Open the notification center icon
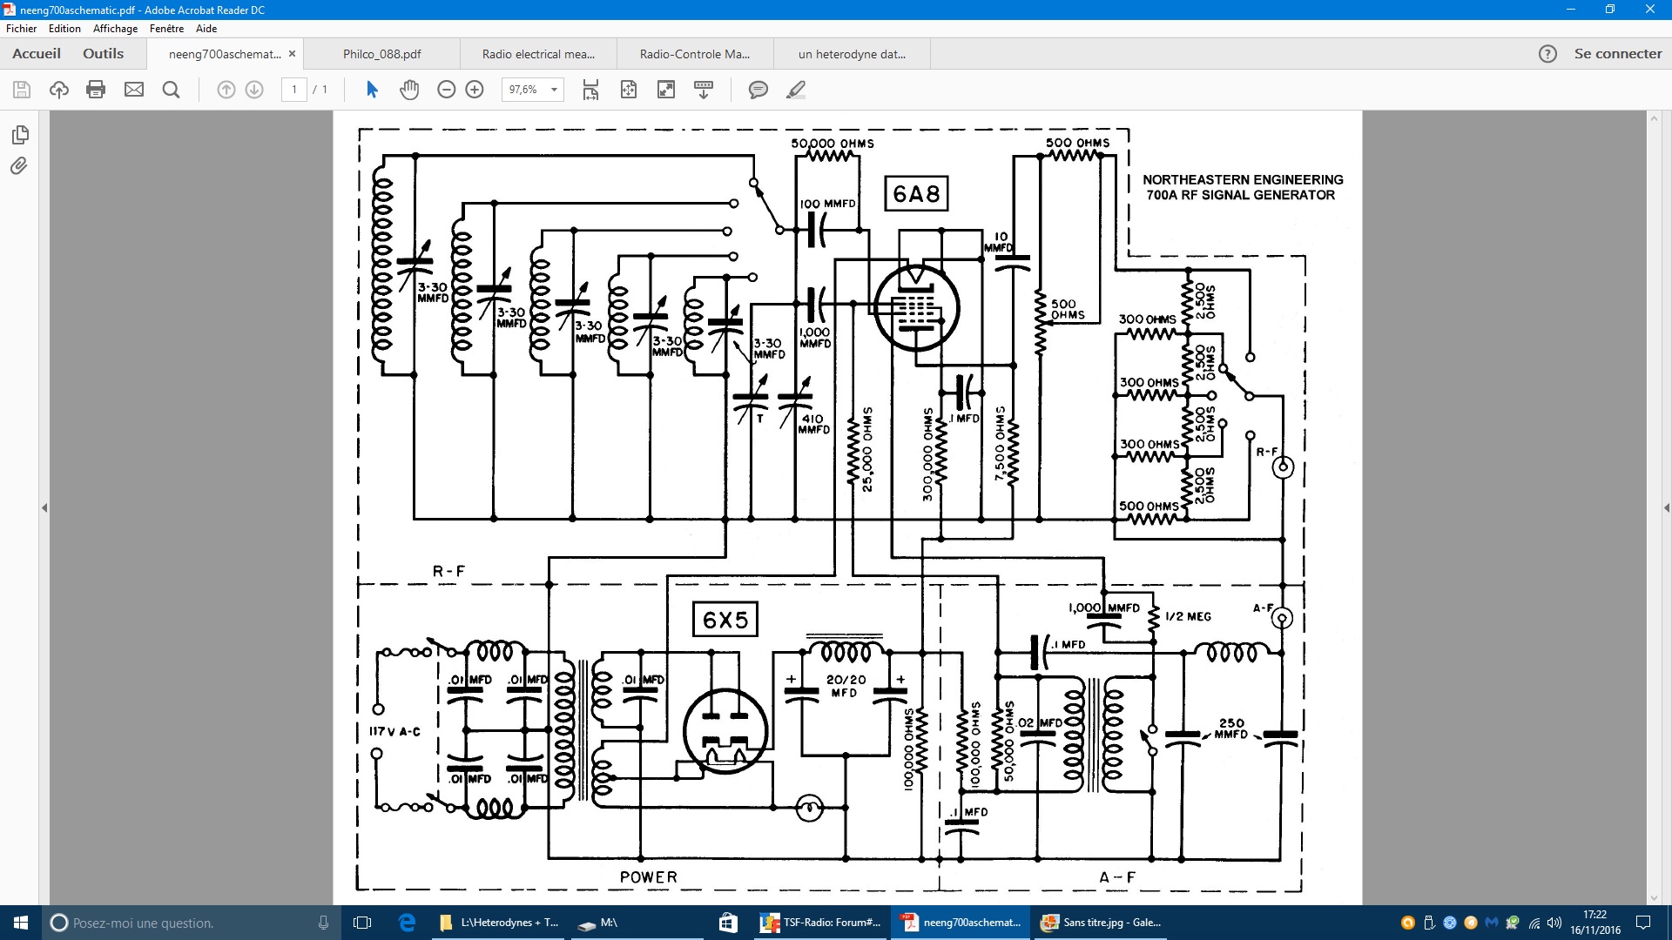 pos(1643,923)
